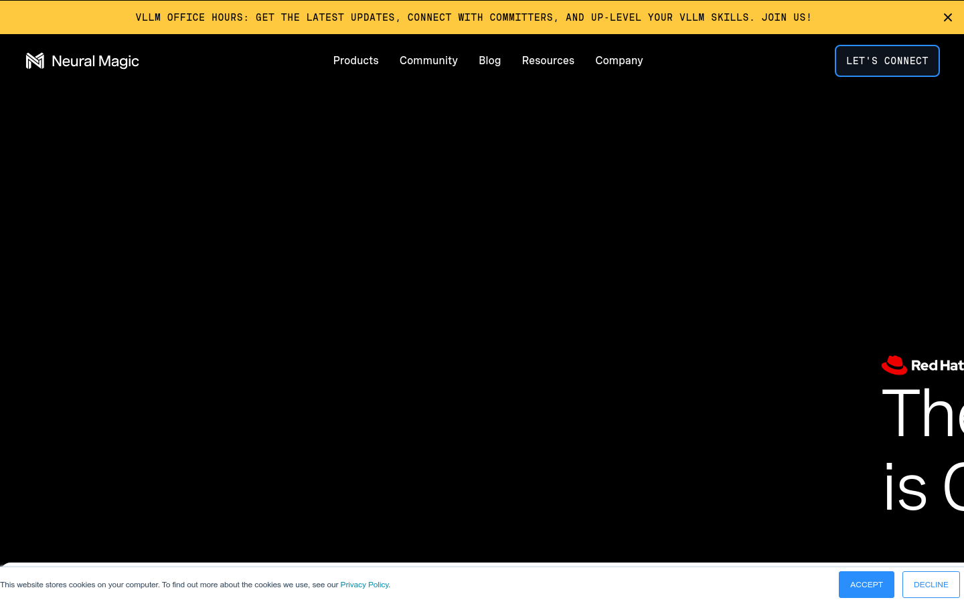Open the Community menu
The height and width of the screenshot is (602, 964).
point(428,60)
